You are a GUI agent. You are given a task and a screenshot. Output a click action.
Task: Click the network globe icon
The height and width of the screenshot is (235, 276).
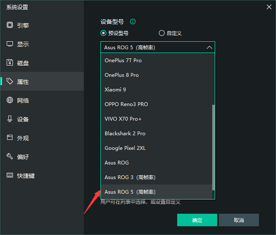(x=10, y=100)
